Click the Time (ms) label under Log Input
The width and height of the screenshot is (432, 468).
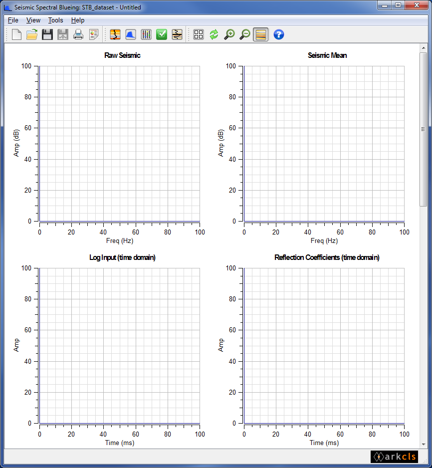(x=120, y=443)
